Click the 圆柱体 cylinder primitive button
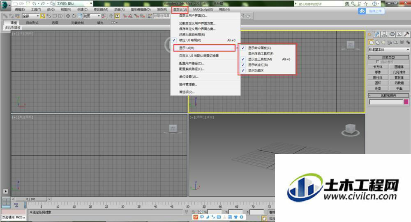 click(378, 77)
